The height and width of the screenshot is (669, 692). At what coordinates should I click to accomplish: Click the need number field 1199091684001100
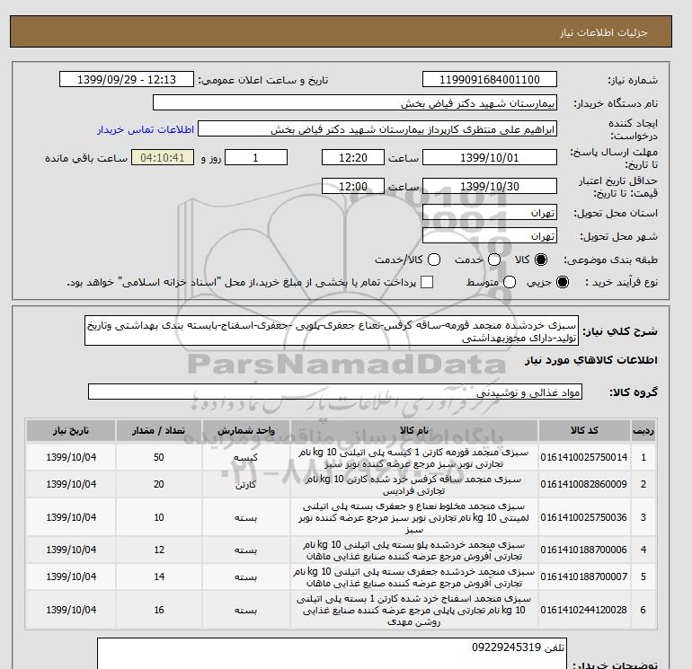(490, 79)
